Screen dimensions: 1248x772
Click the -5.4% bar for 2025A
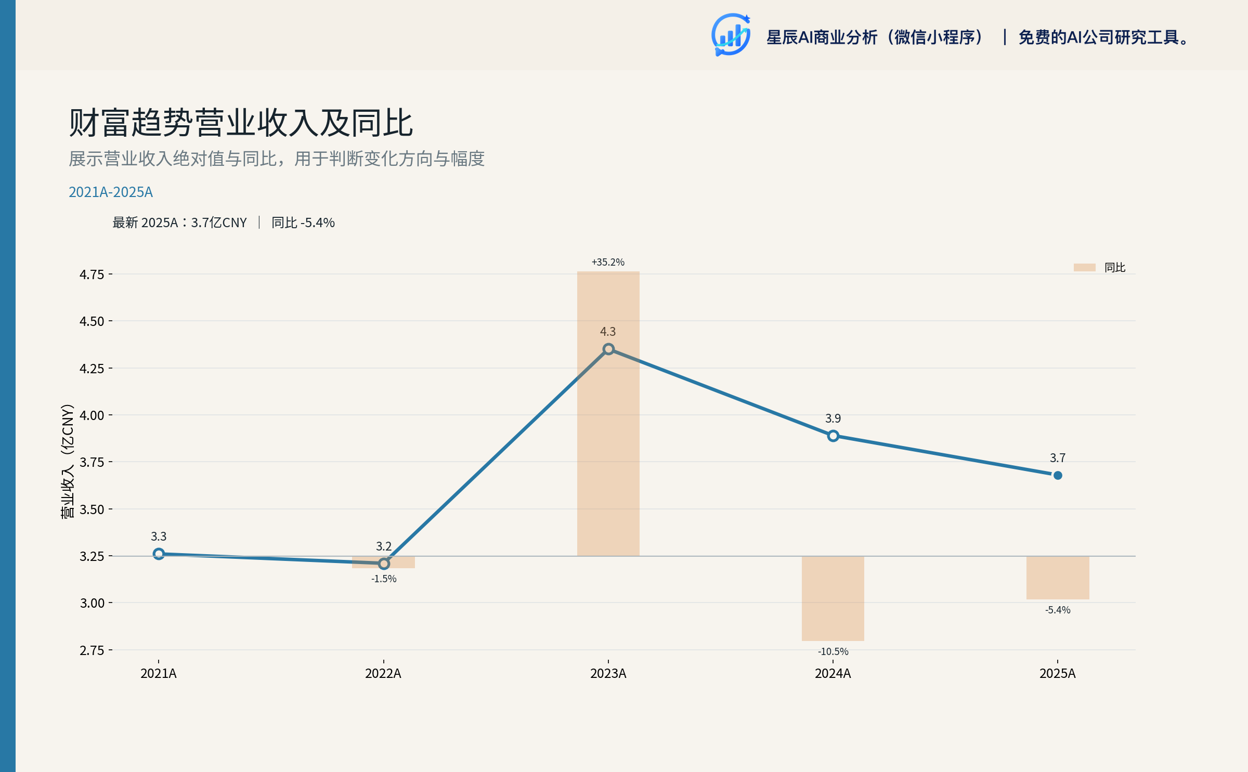coord(1058,578)
